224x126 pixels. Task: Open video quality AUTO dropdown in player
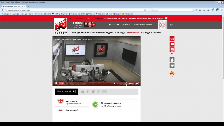pyautogui.click(x=131, y=83)
